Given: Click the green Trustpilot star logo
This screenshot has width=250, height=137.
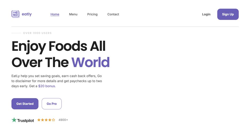Looking at the screenshot, I should click(x=14, y=120).
